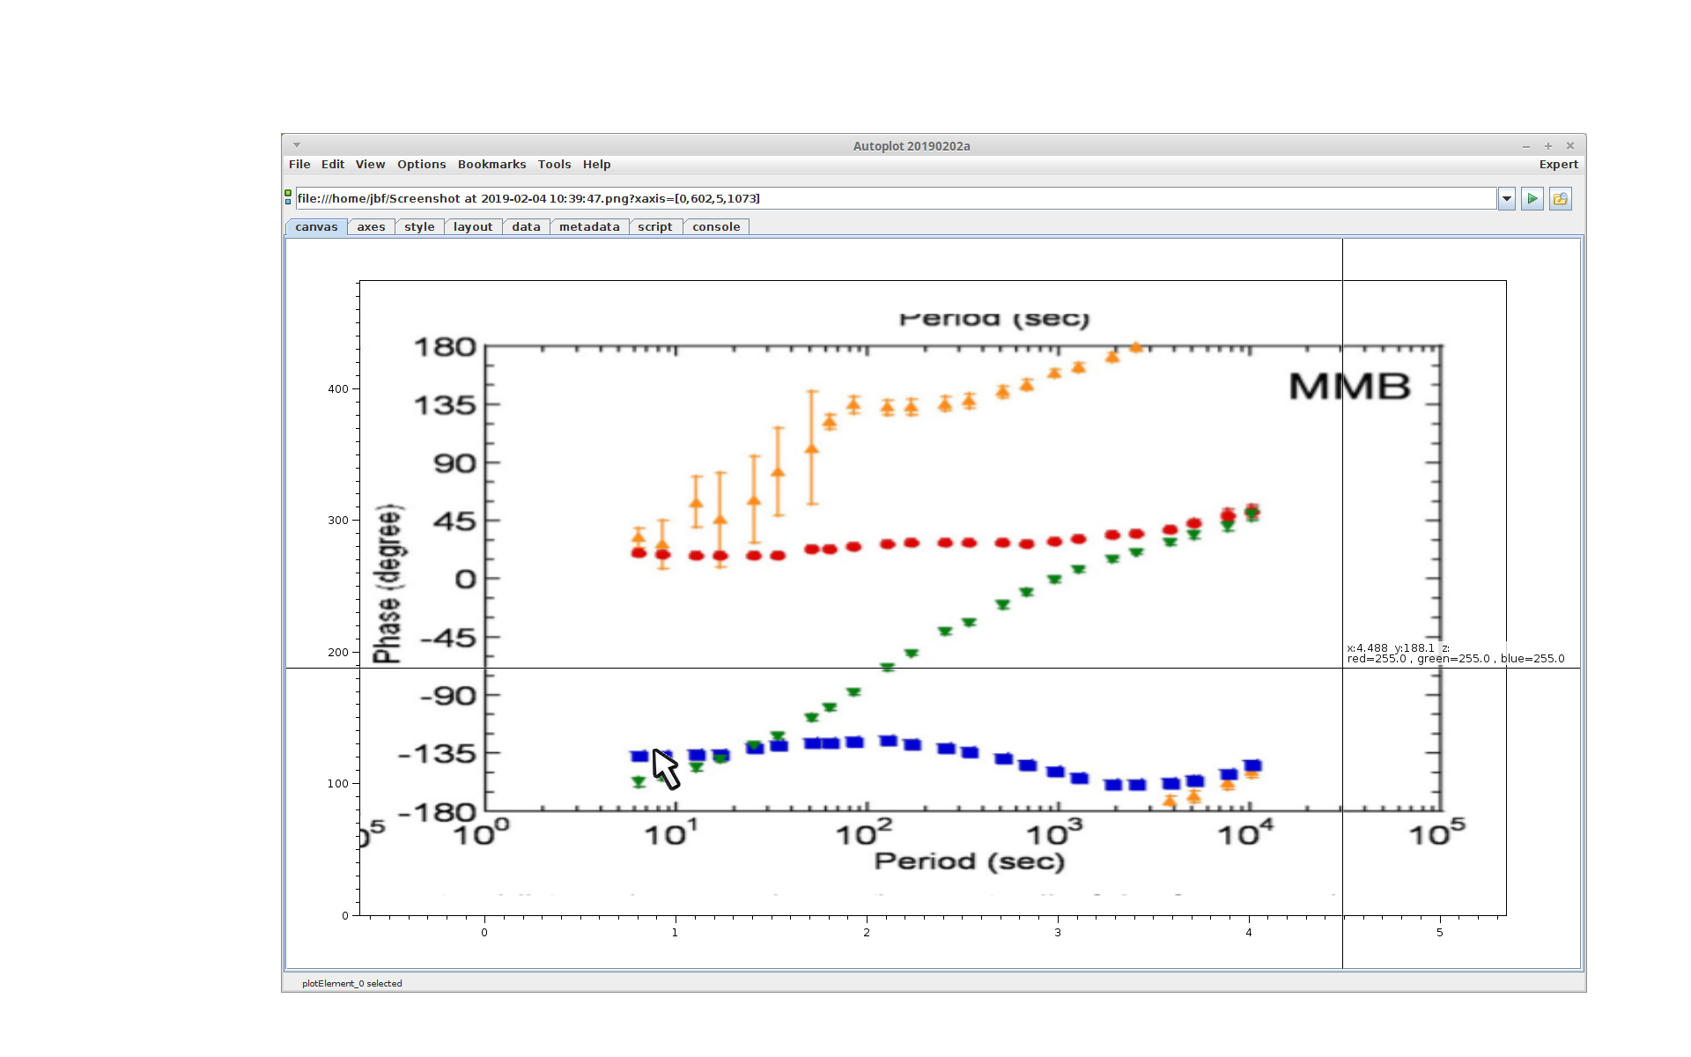Click 'plotElement_0 selected' status text

click(x=352, y=984)
